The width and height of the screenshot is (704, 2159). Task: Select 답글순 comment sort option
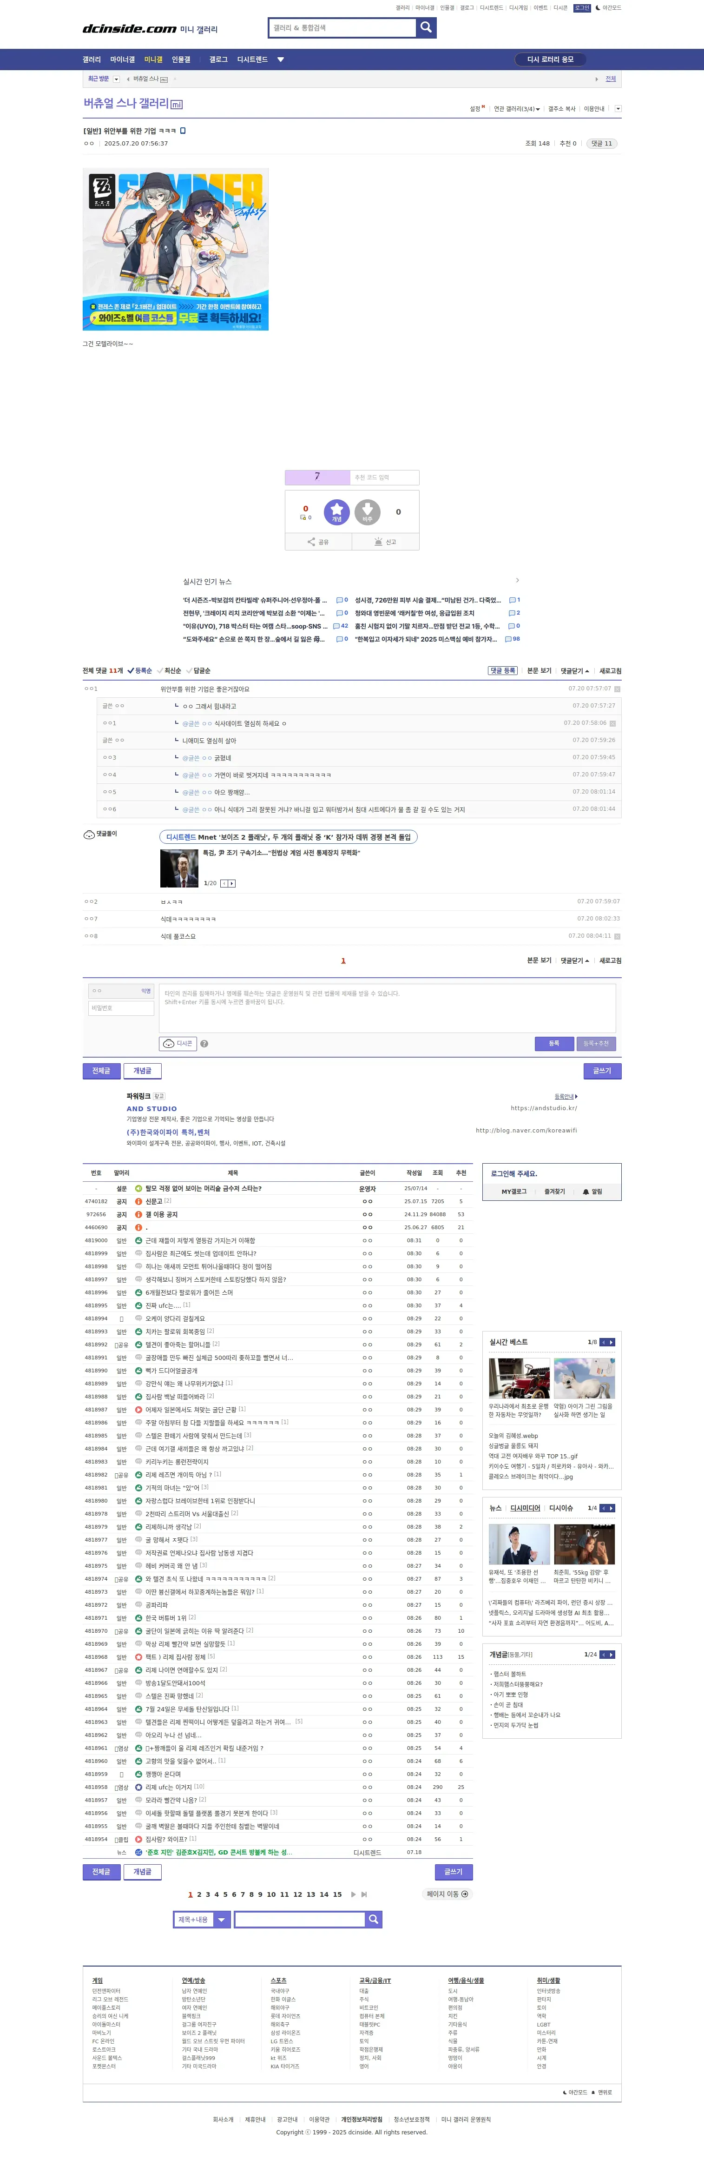point(198,670)
